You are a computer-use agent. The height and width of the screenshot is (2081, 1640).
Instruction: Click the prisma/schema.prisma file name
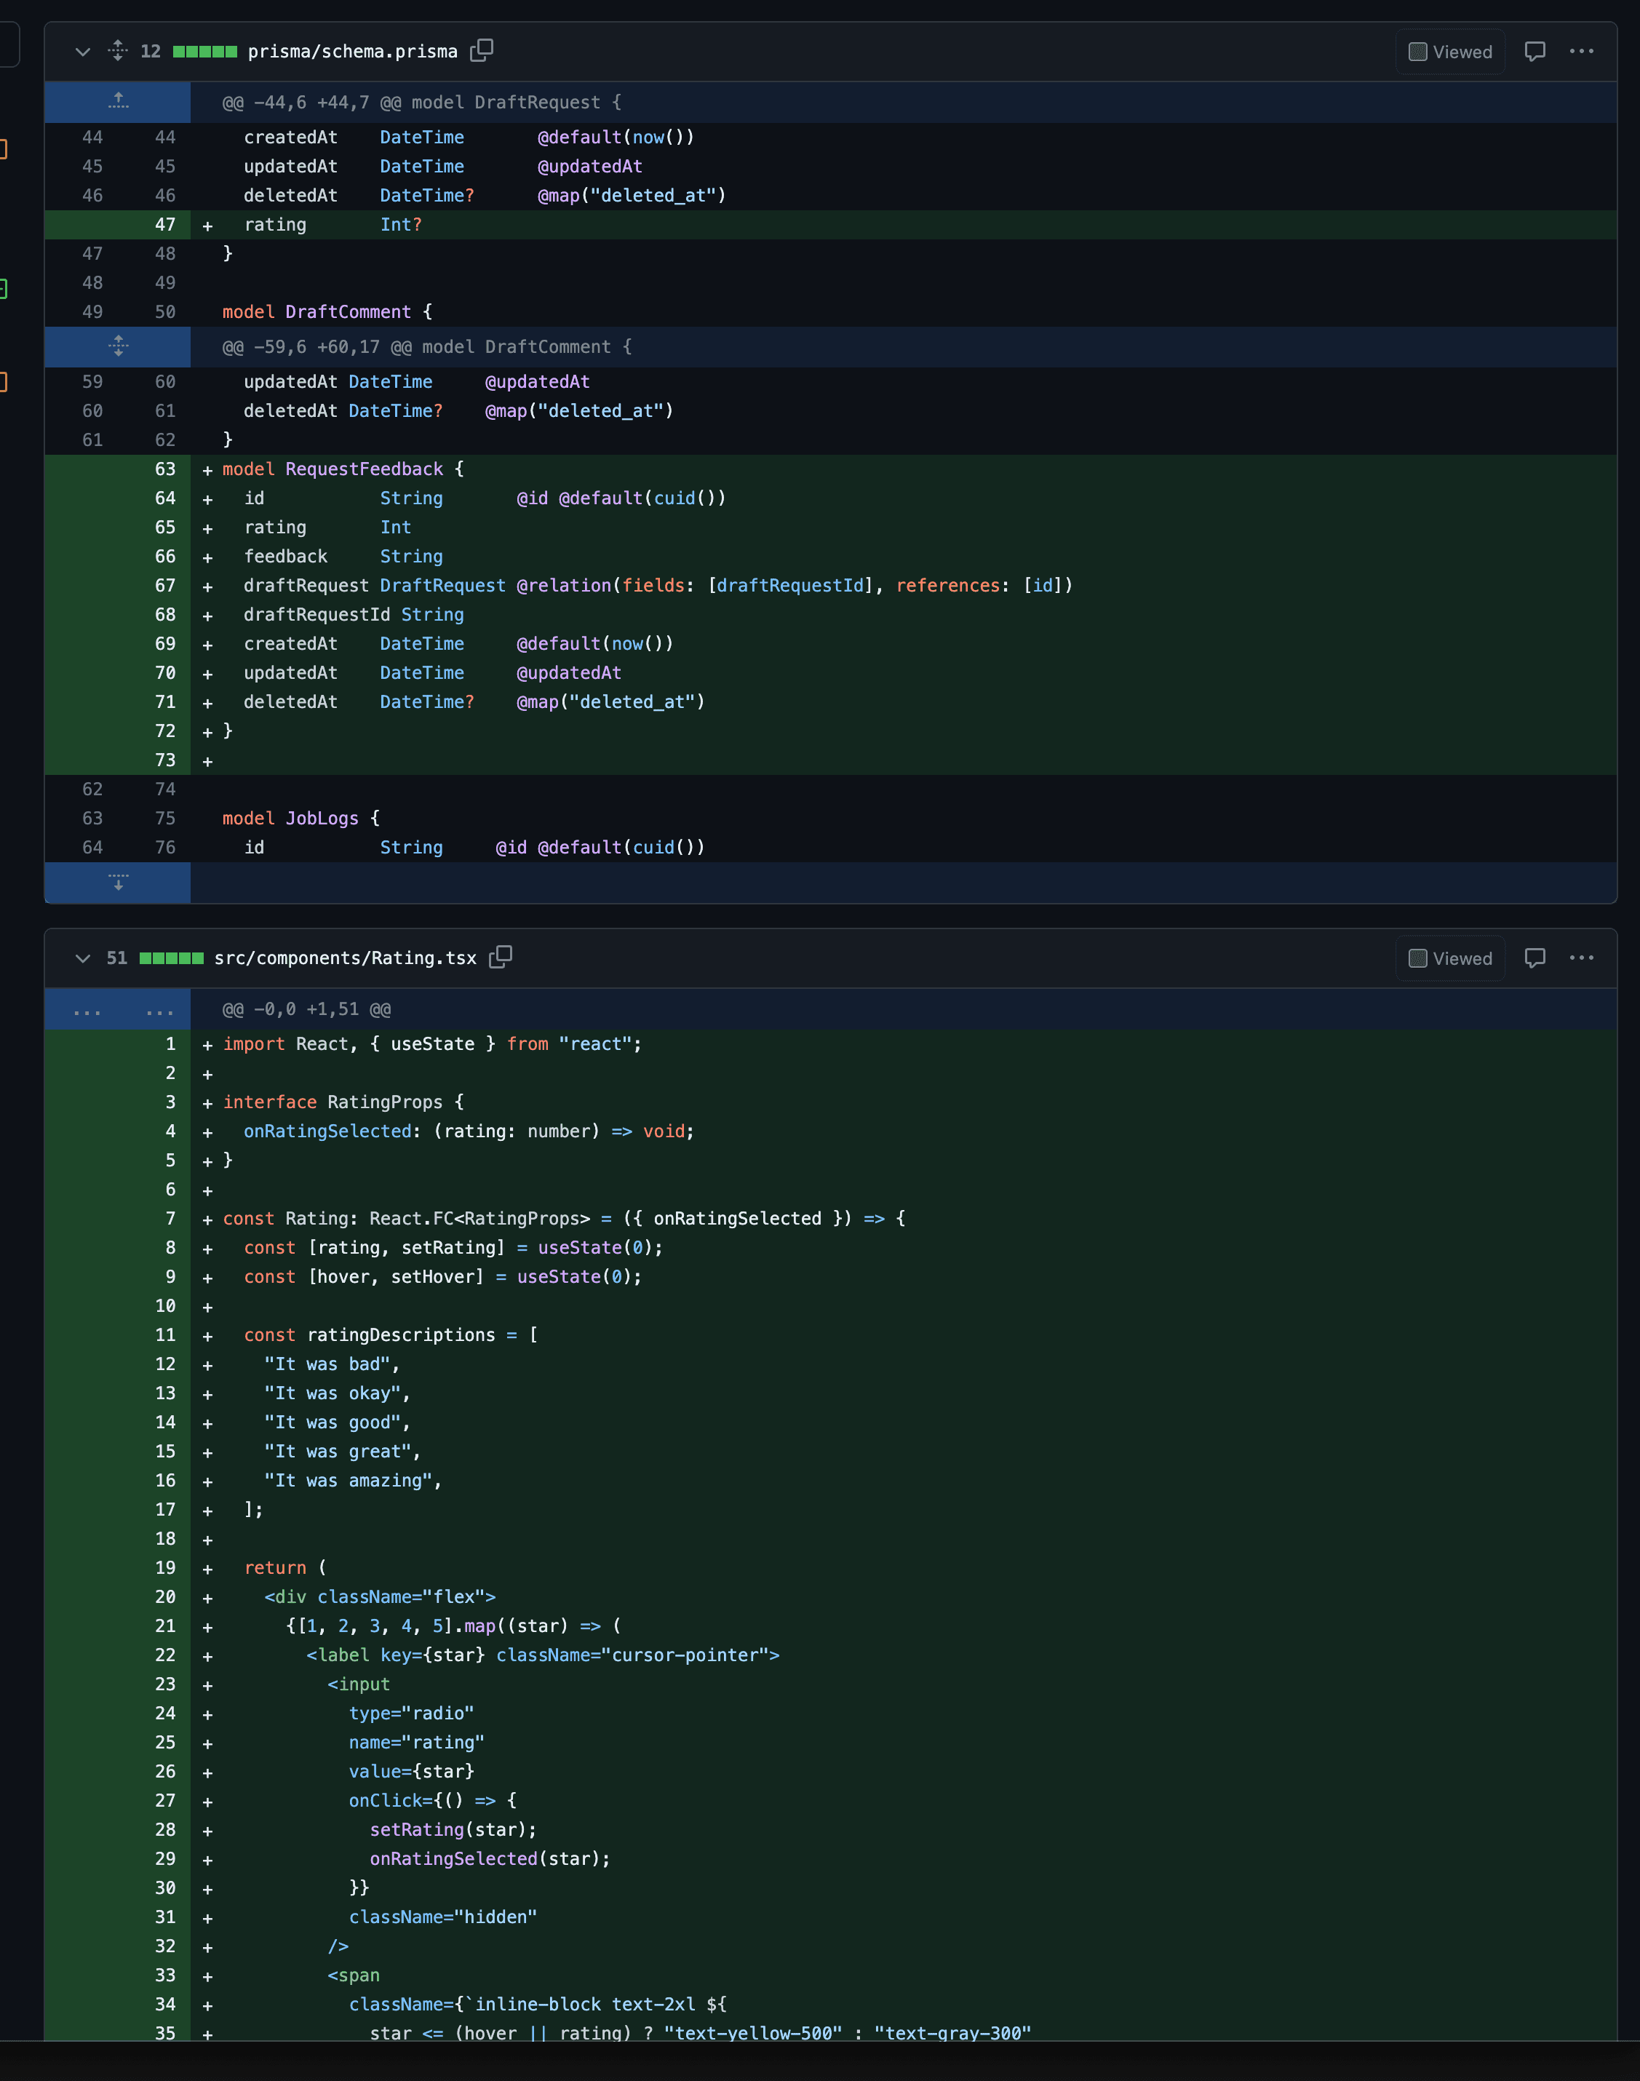tap(352, 52)
